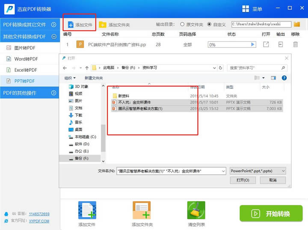308x230 pixels.
Task: Open the converted file via row 1 open icon
Action: 266,44
